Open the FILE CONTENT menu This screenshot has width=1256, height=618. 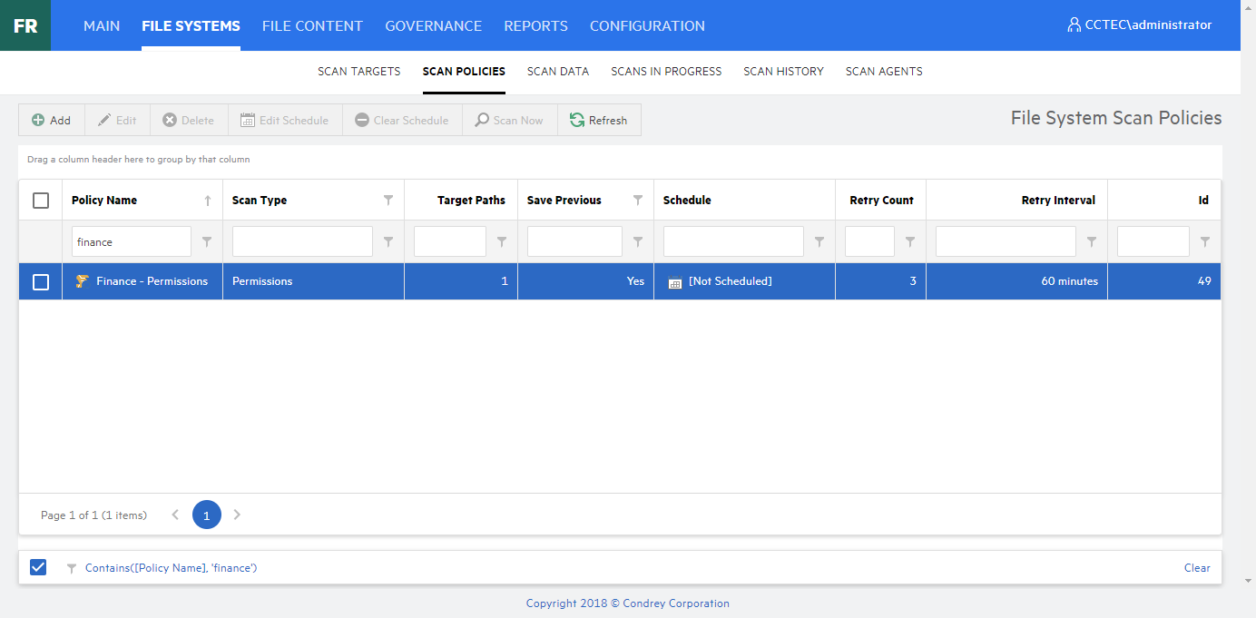tap(312, 25)
